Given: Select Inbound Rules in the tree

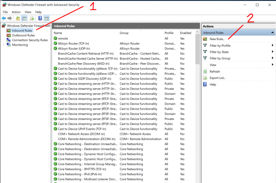Looking at the screenshot, I should pyautogui.click(x=22, y=31).
